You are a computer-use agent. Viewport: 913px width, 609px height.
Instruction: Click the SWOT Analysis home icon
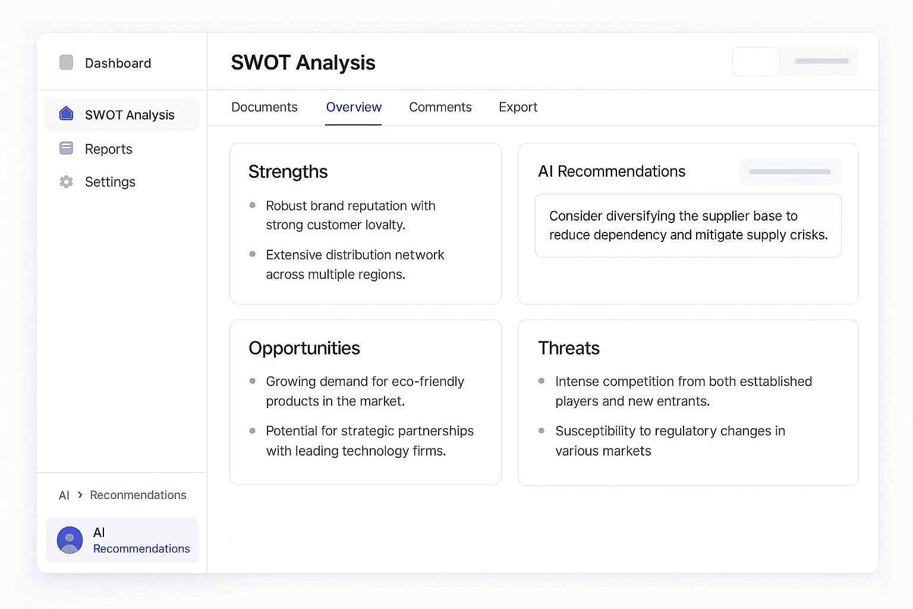[x=67, y=114]
